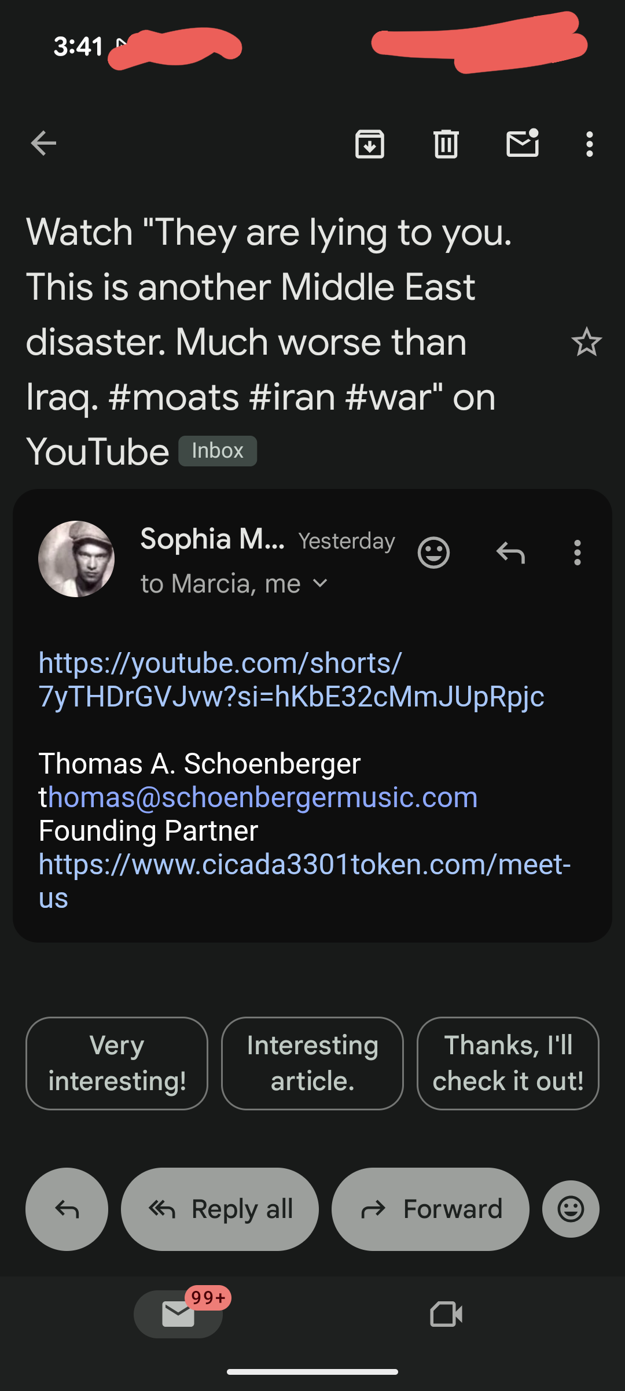Delete email with the trash icon
The width and height of the screenshot is (625, 1391).
pyautogui.click(x=446, y=143)
